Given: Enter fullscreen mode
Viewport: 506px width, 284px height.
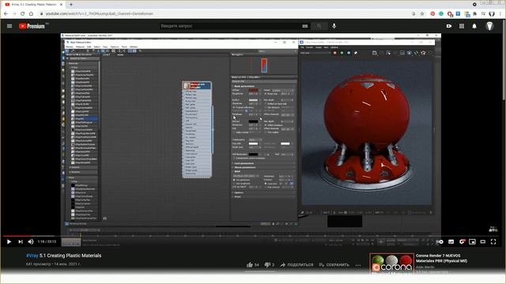Looking at the screenshot, I should 493,241.
